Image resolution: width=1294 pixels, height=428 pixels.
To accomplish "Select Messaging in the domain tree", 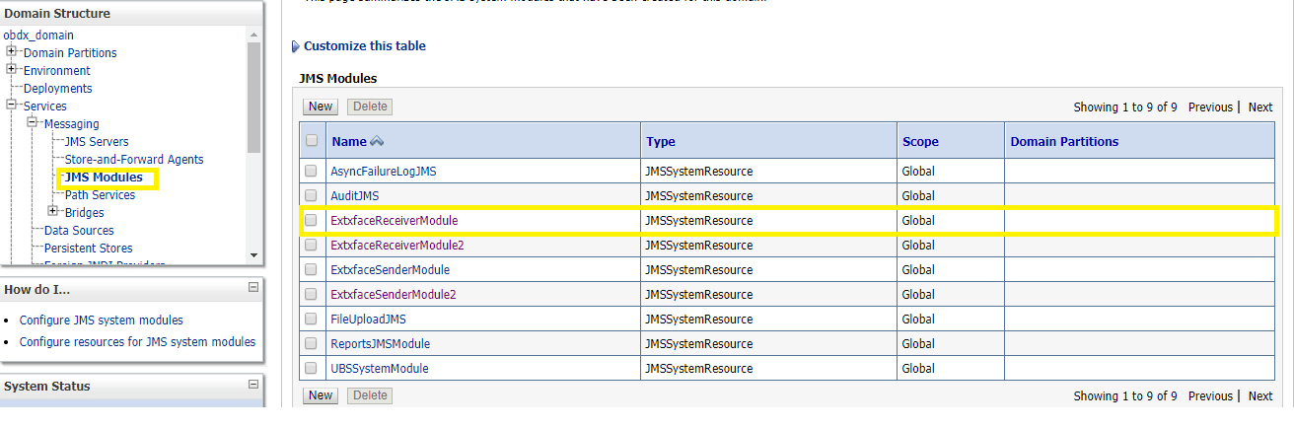I will point(72,124).
